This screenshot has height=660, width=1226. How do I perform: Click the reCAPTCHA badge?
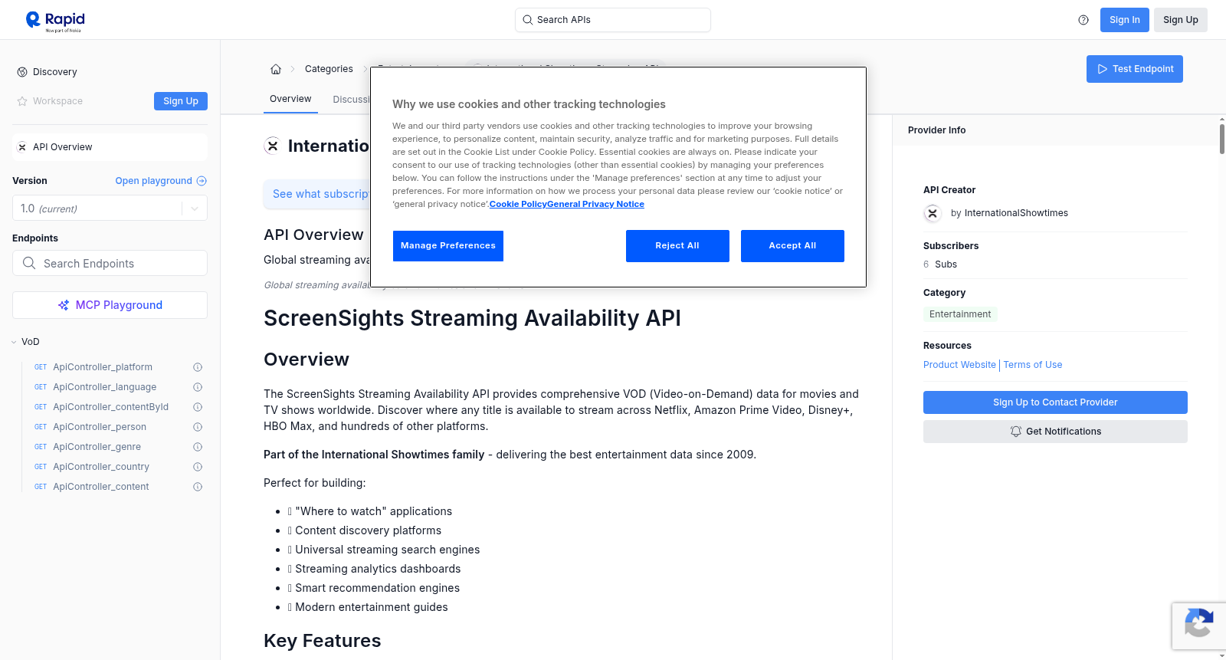click(1199, 626)
